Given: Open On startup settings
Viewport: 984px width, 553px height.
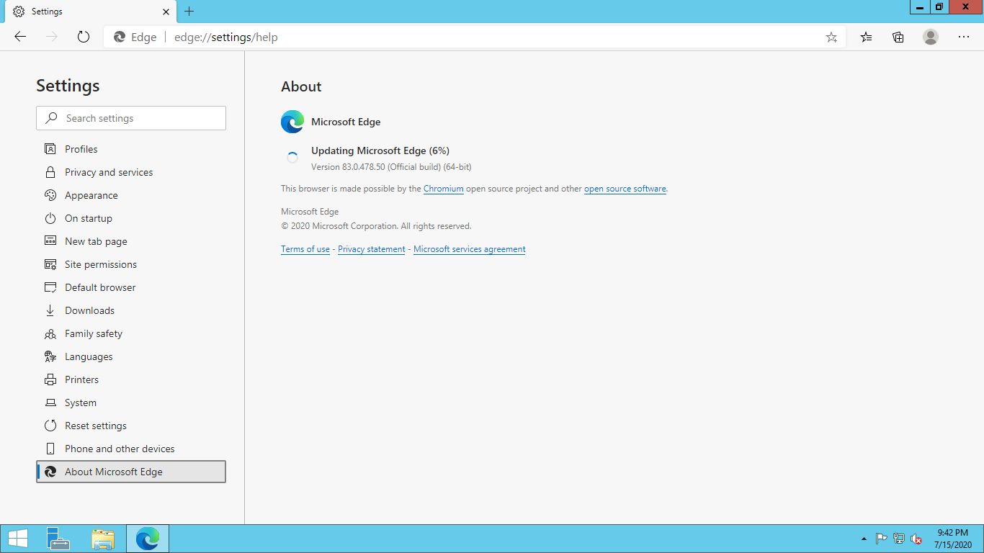Looking at the screenshot, I should pos(131,218).
